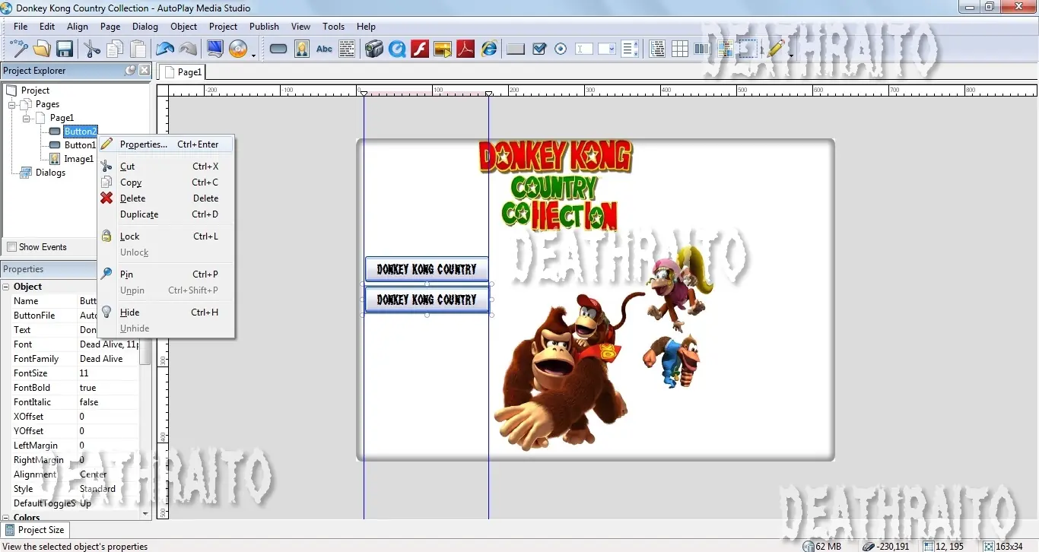Select the Dialogs tree item
This screenshot has height=552, width=1039.
[50, 173]
